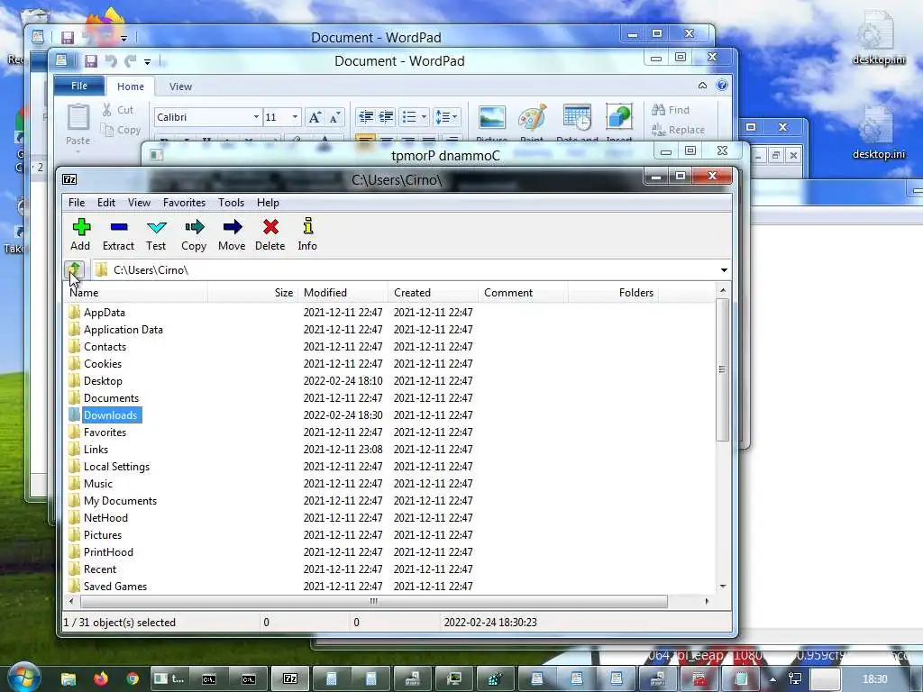The height and width of the screenshot is (692, 923).
Task: Run Test on the selected item
Action: (x=156, y=234)
